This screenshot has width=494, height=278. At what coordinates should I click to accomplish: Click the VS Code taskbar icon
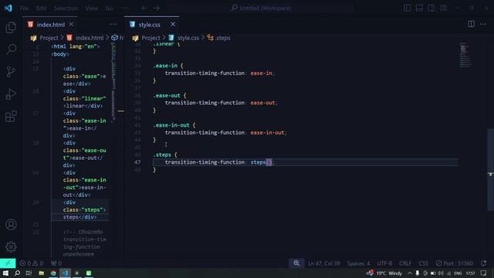tap(65, 273)
